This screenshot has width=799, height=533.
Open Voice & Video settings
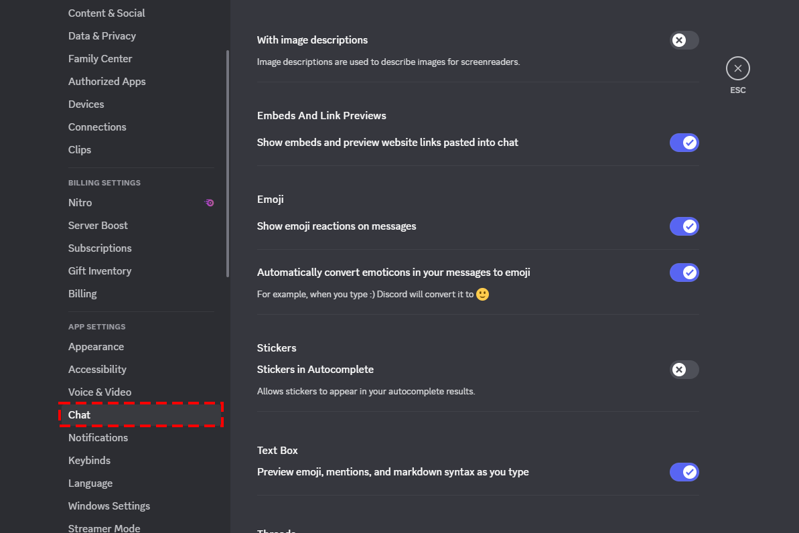(x=99, y=392)
